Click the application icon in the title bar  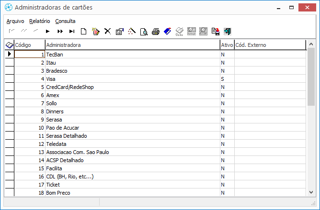pyautogui.click(x=9, y=7)
